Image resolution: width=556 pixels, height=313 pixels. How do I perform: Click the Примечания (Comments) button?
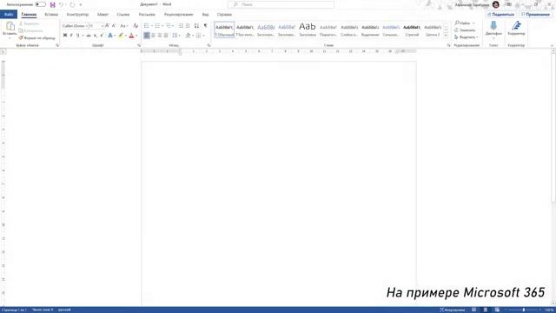tap(535, 14)
